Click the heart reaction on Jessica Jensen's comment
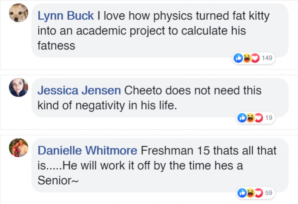This screenshot has width=298, height=204. (x=259, y=118)
